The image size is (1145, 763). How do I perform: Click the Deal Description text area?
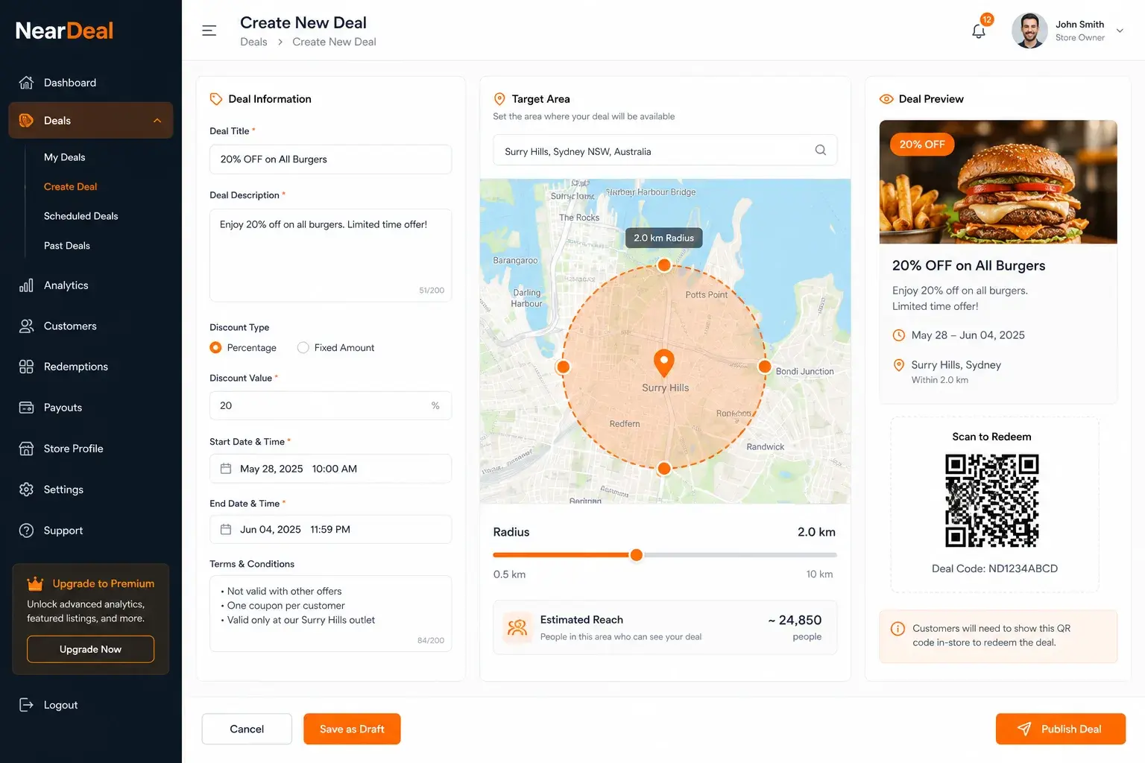(x=330, y=255)
